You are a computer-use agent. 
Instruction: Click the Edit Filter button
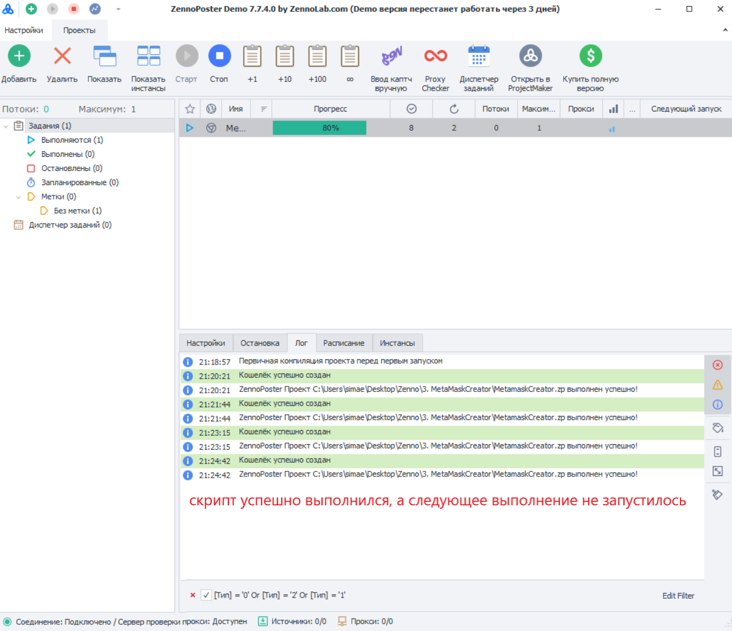[x=678, y=595]
